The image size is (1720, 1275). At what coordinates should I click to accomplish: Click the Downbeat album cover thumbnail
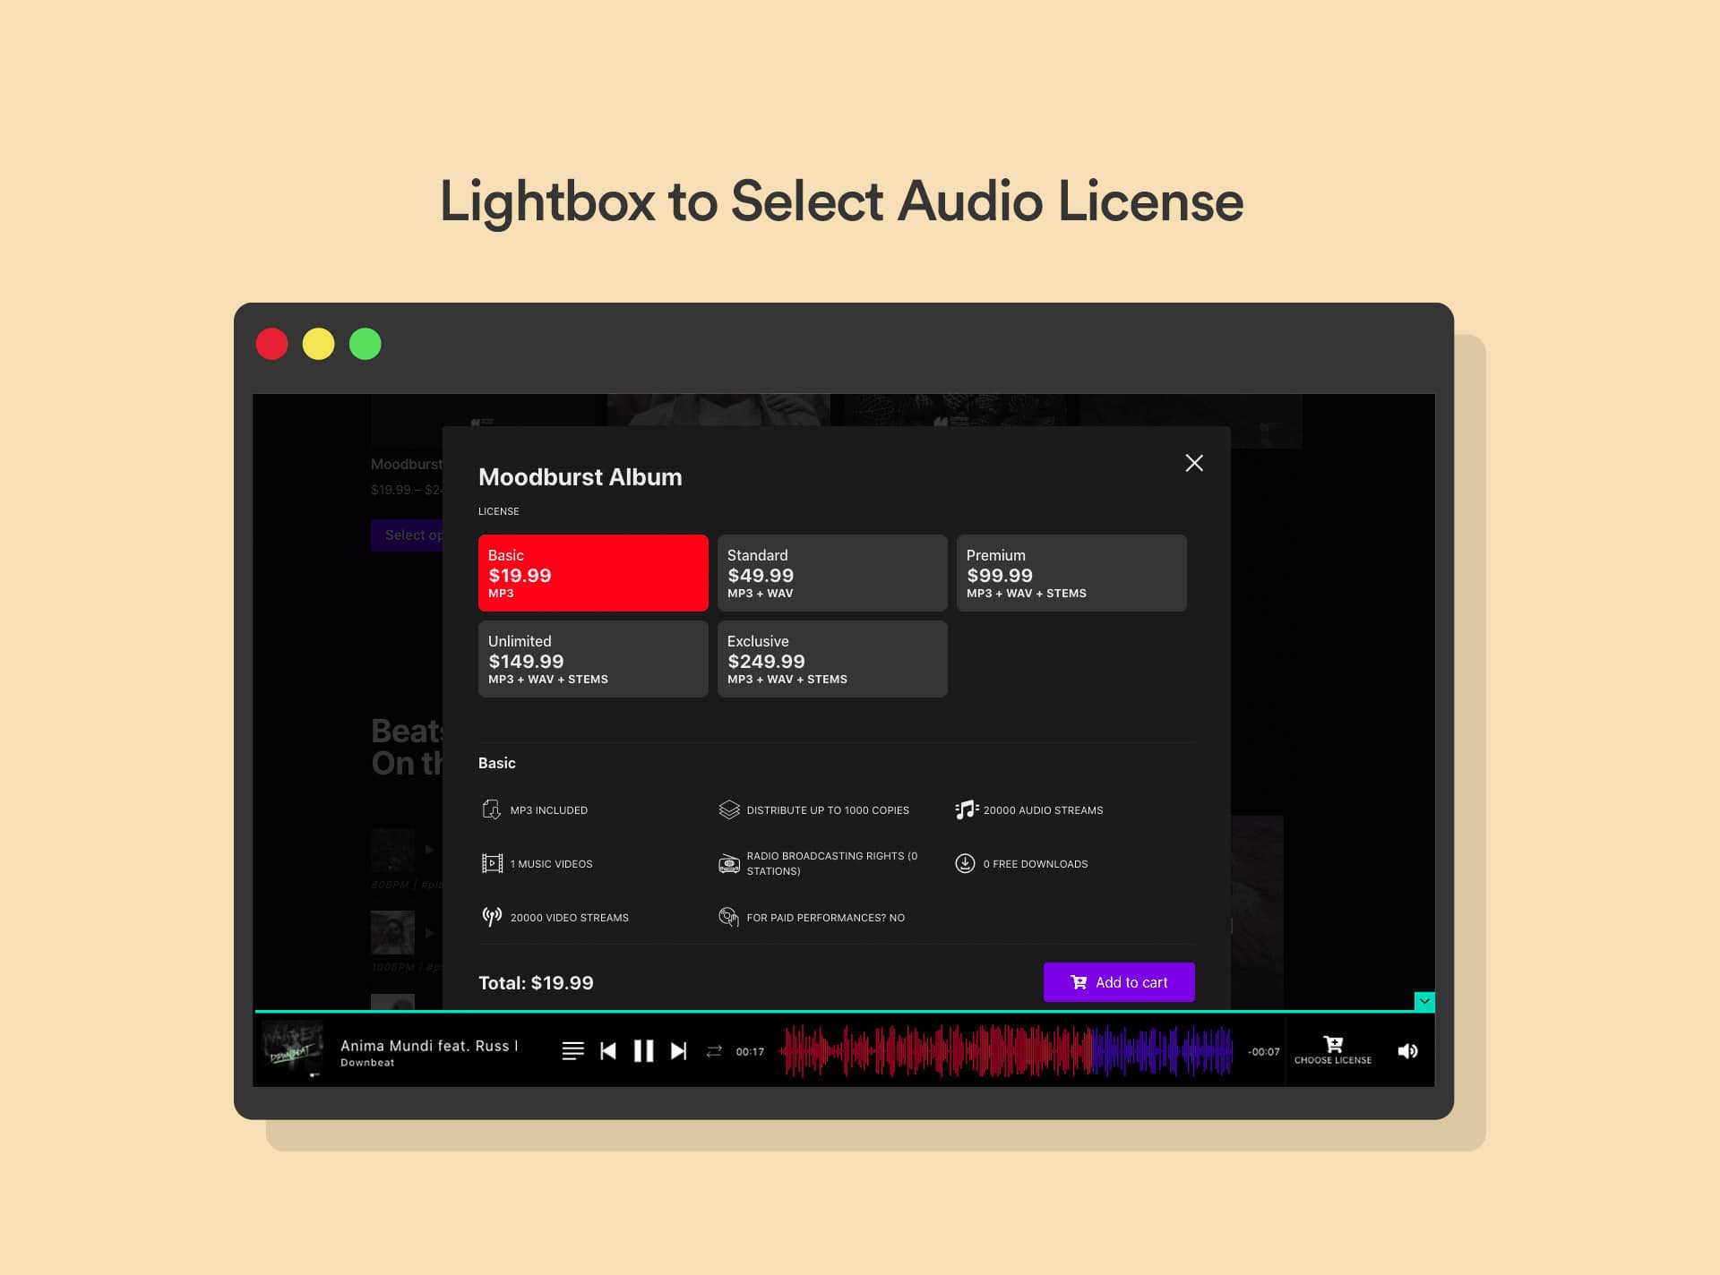[292, 1049]
